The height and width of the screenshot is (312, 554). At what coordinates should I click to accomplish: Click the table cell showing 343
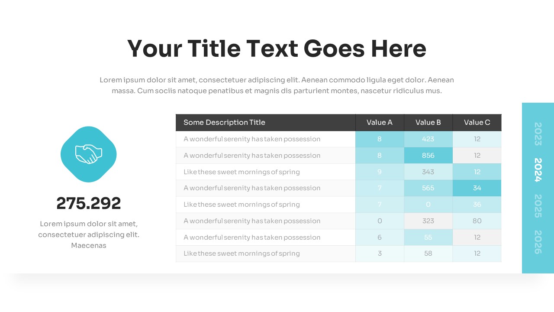[x=428, y=172]
